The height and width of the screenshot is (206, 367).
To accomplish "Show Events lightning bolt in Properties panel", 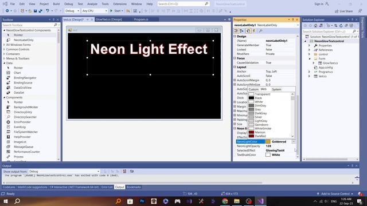I will pos(254,31).
